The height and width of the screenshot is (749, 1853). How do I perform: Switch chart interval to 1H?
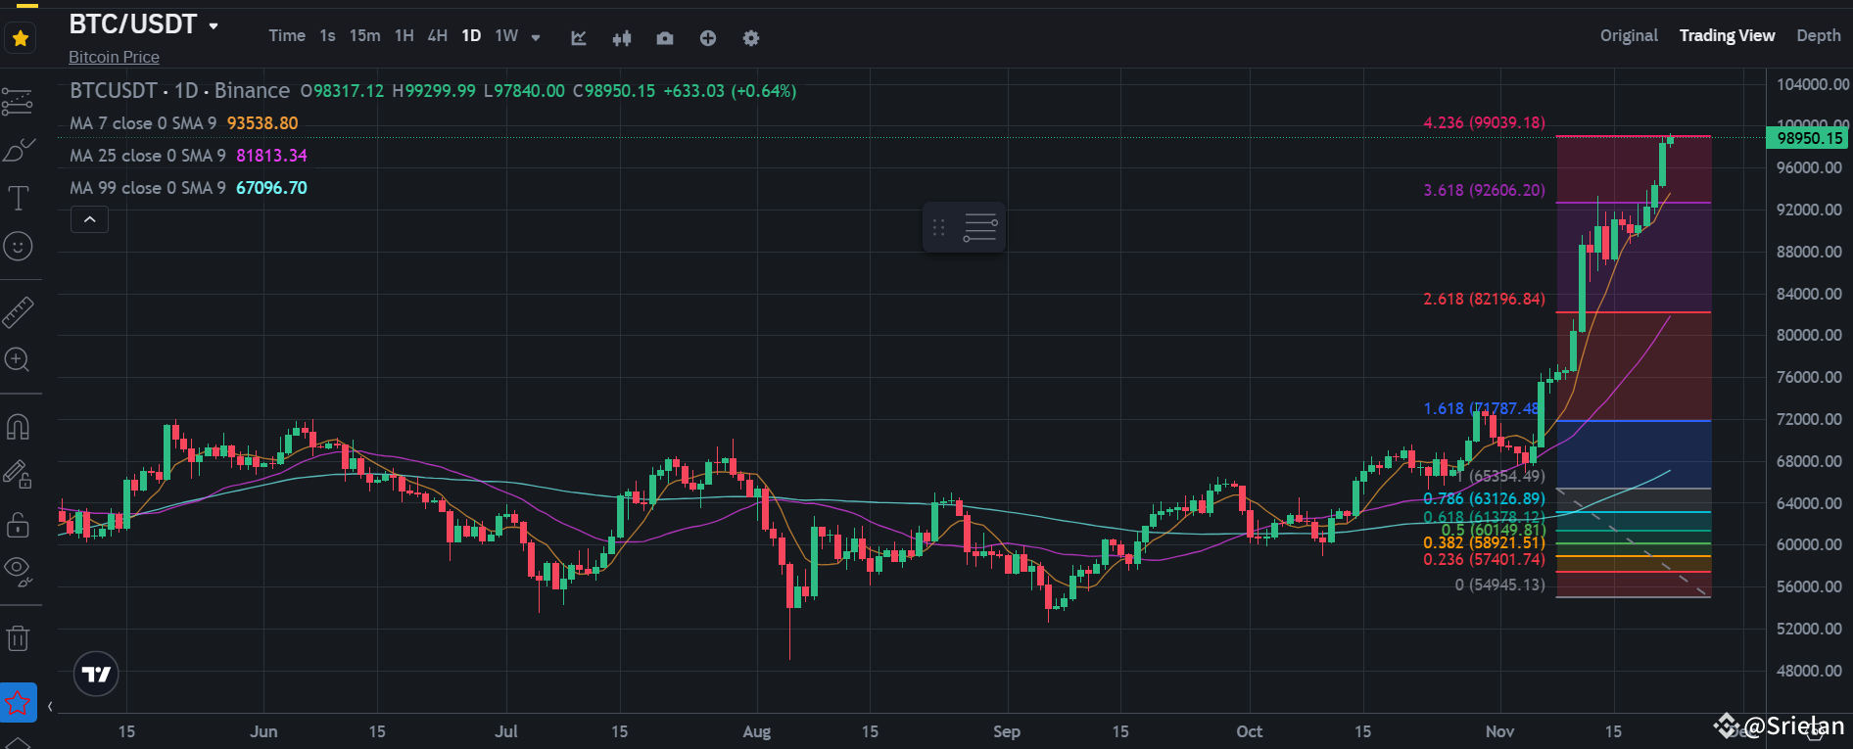click(404, 36)
